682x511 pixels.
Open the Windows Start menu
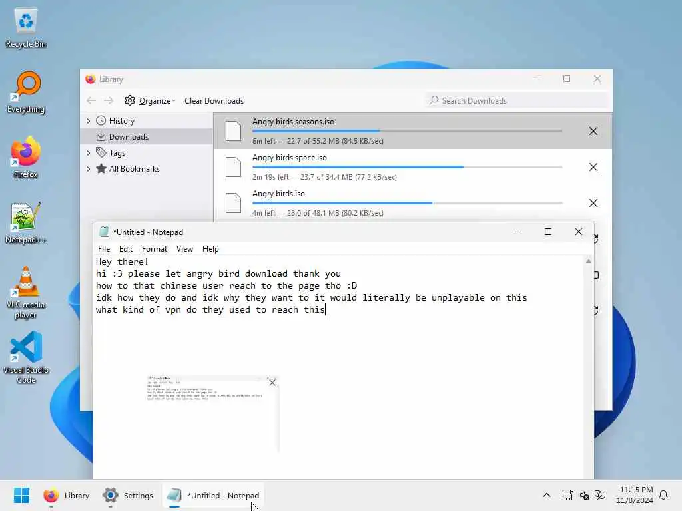(x=21, y=495)
